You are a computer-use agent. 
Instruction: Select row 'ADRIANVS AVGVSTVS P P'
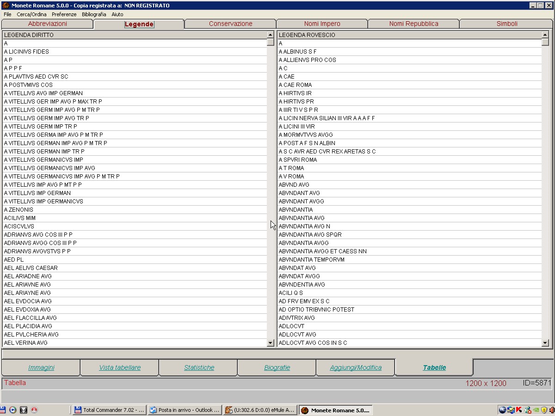point(135,251)
